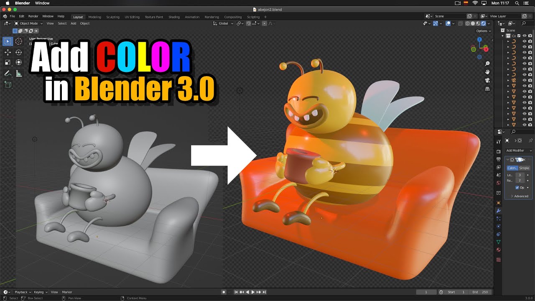This screenshot has width=535, height=301.
Task: Select the Select Box tool
Action: 8,41
